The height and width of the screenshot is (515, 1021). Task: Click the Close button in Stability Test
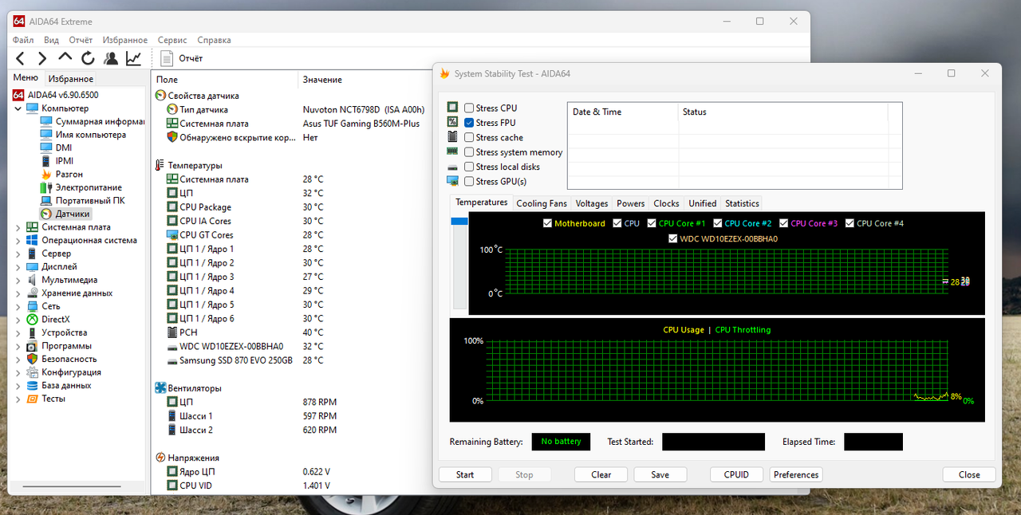click(969, 474)
